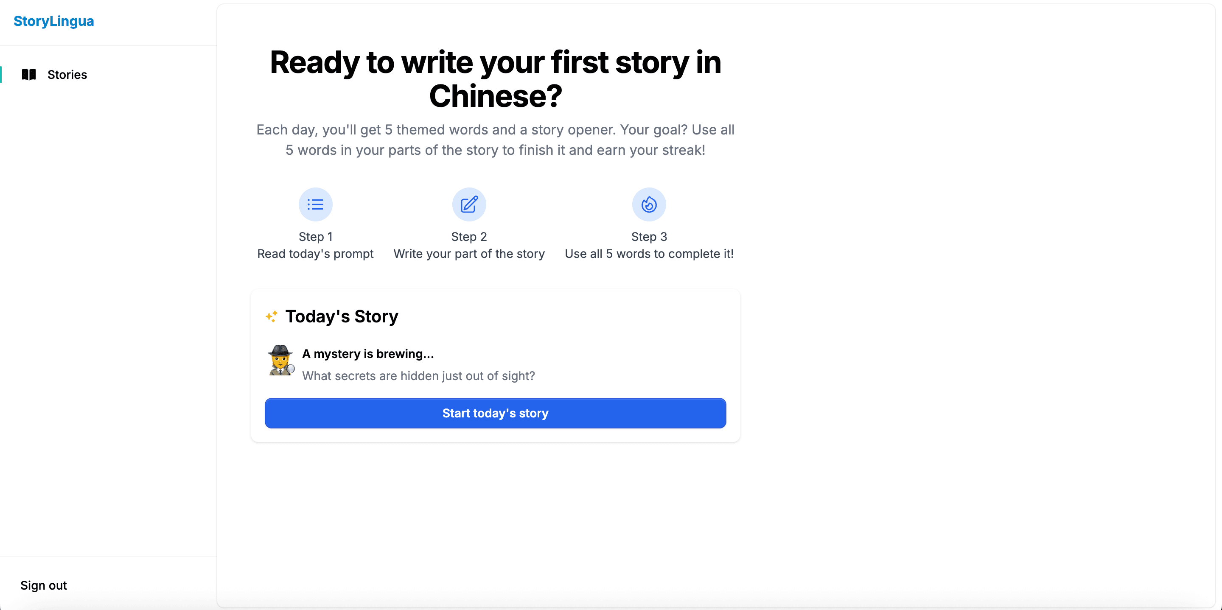The image size is (1222, 610).
Task: Click 'Write your part of the story' text
Action: 469,254
